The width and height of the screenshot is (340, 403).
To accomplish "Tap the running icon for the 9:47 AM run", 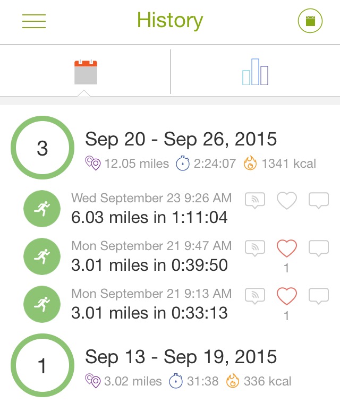I will 41,256.
